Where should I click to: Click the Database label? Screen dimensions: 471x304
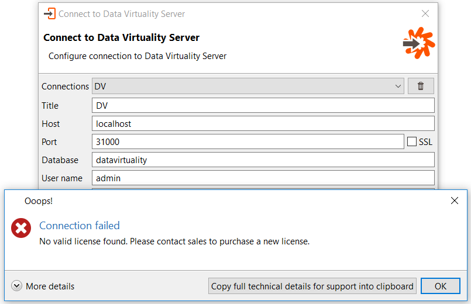pyautogui.click(x=60, y=160)
